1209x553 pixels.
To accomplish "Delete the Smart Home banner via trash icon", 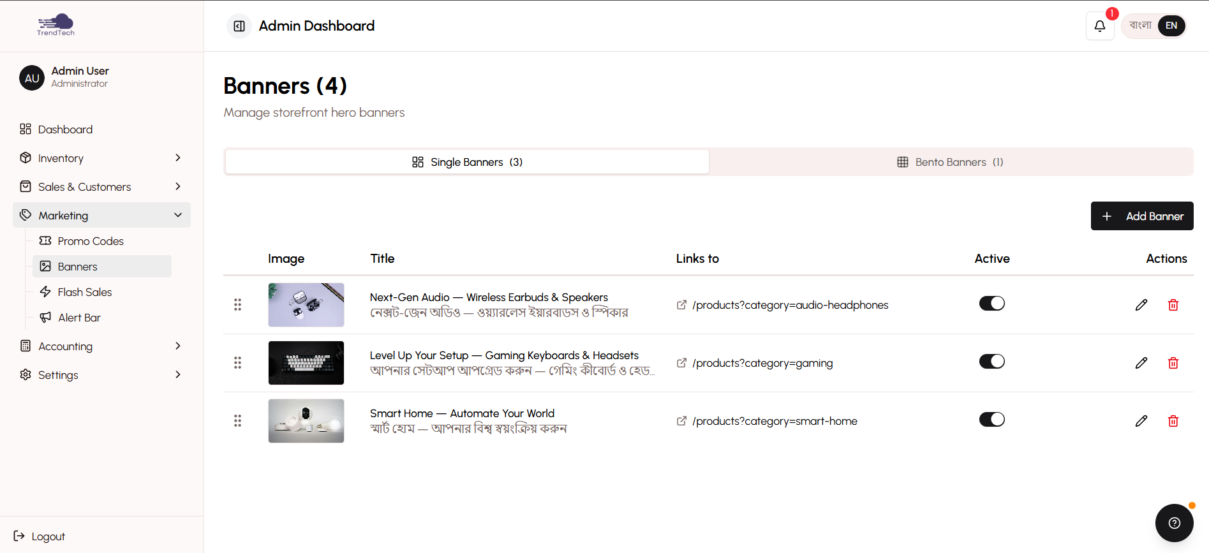I will [x=1173, y=421].
